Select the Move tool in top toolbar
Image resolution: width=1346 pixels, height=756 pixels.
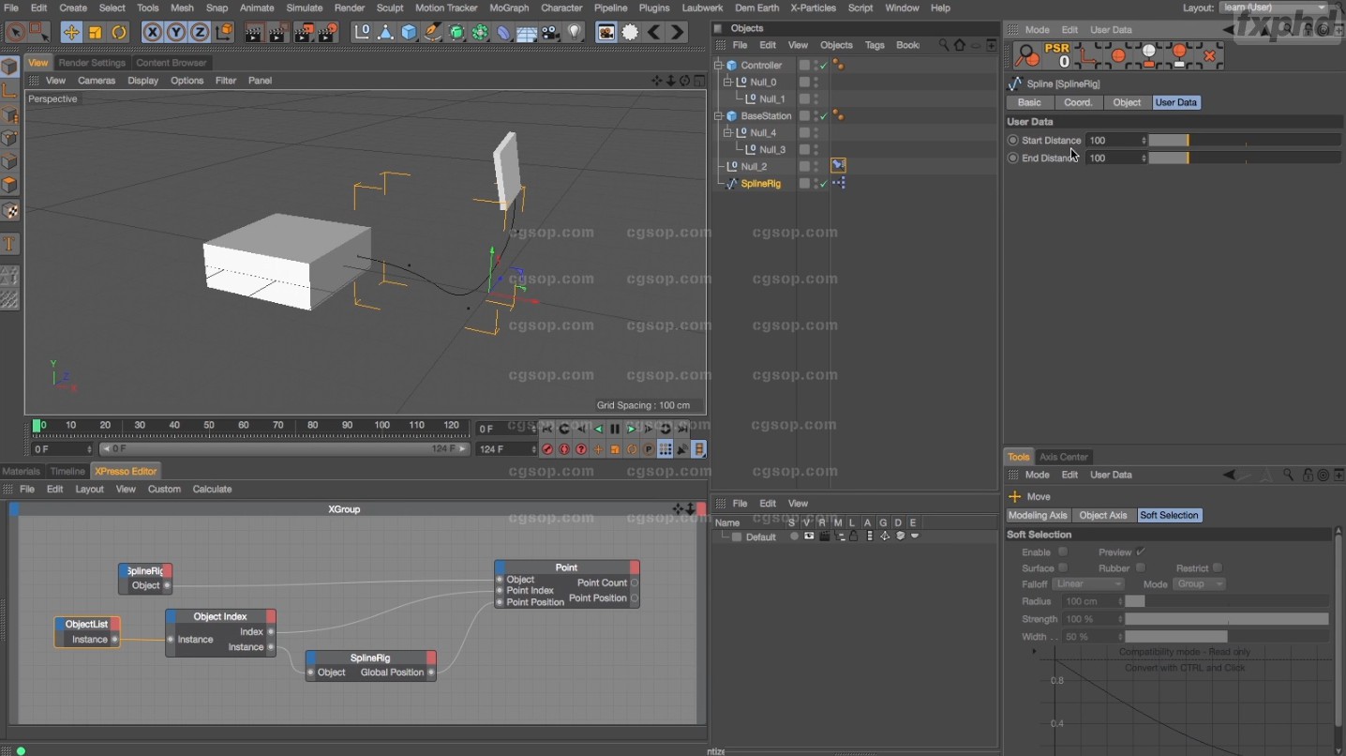coord(71,33)
